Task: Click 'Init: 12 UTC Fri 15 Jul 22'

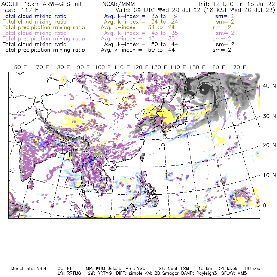Action: click(237, 4)
